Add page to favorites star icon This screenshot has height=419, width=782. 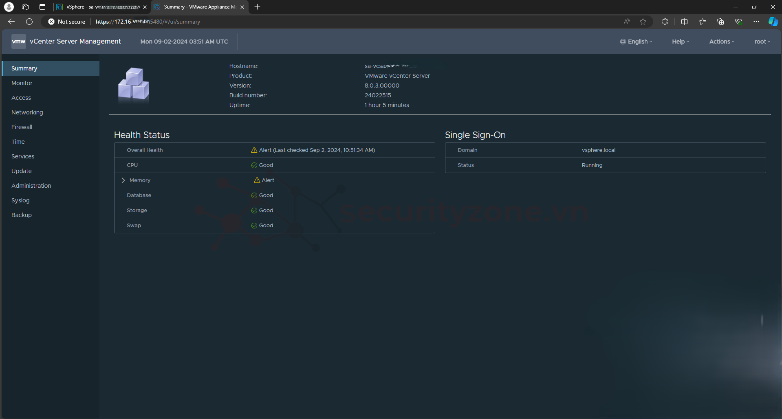click(643, 22)
